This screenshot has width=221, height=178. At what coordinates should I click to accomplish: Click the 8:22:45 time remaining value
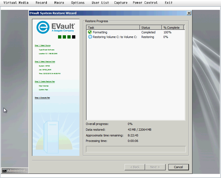click(x=133, y=135)
